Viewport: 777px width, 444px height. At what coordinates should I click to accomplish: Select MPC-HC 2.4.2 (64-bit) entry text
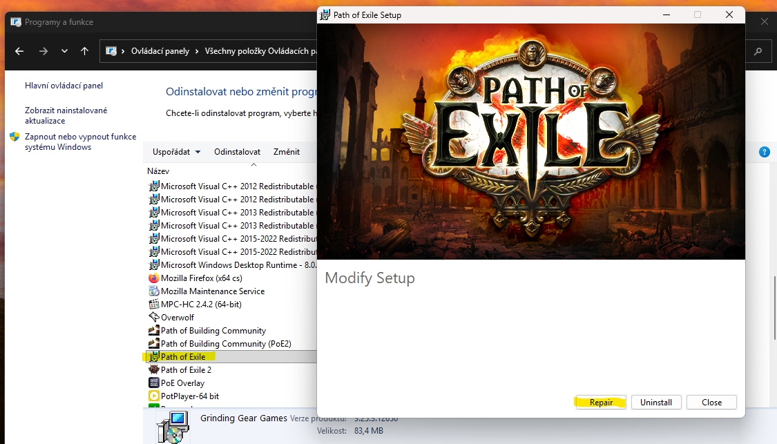point(201,305)
